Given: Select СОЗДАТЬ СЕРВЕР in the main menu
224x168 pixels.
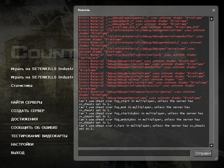Looking at the screenshot, I should point(28,111).
